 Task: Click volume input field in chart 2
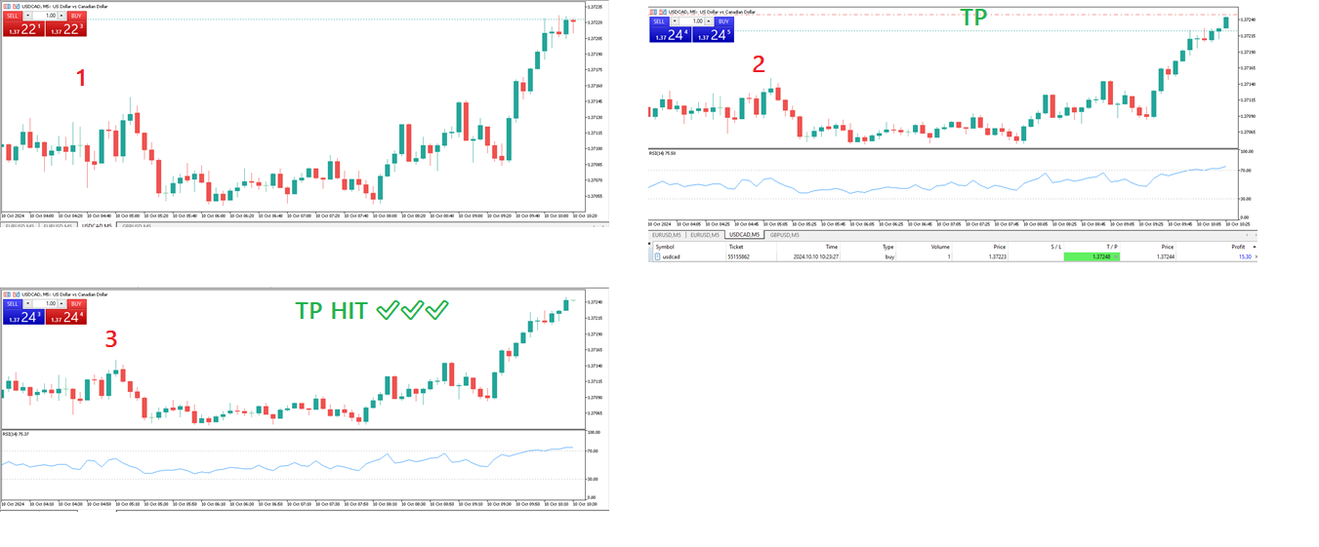[x=696, y=20]
